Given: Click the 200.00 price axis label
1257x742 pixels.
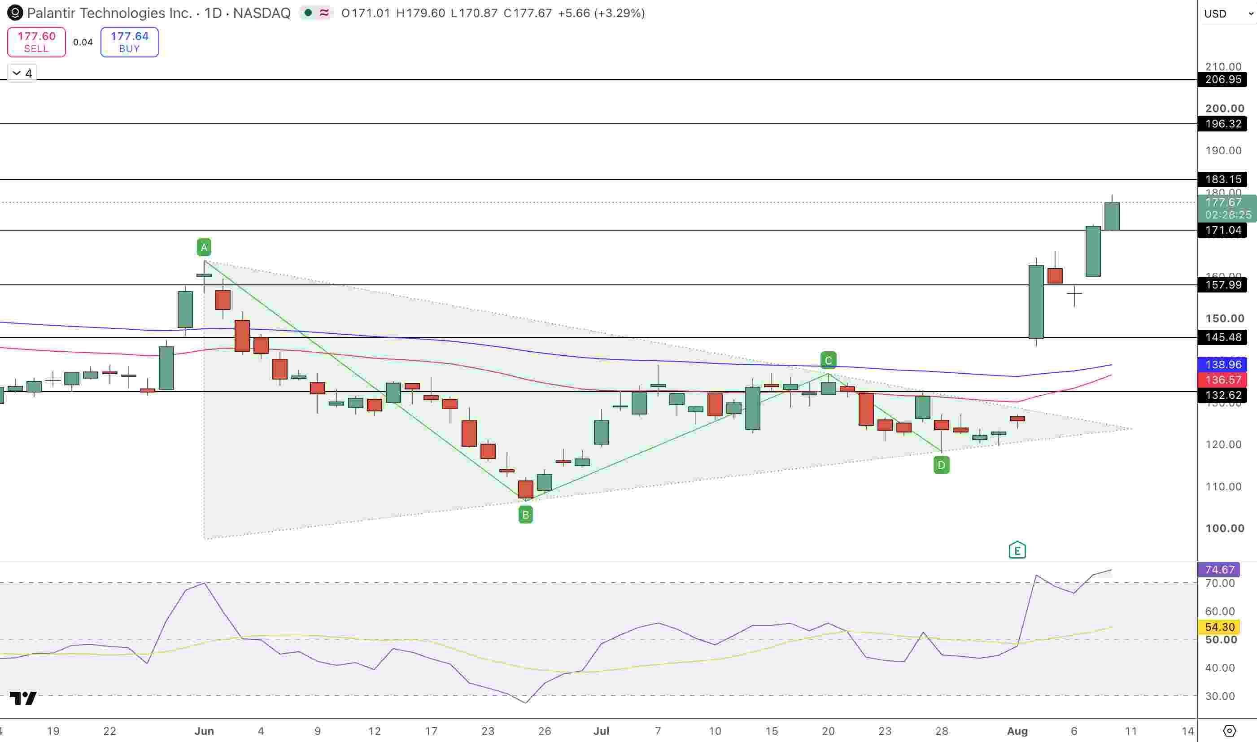Looking at the screenshot, I should click(x=1225, y=109).
